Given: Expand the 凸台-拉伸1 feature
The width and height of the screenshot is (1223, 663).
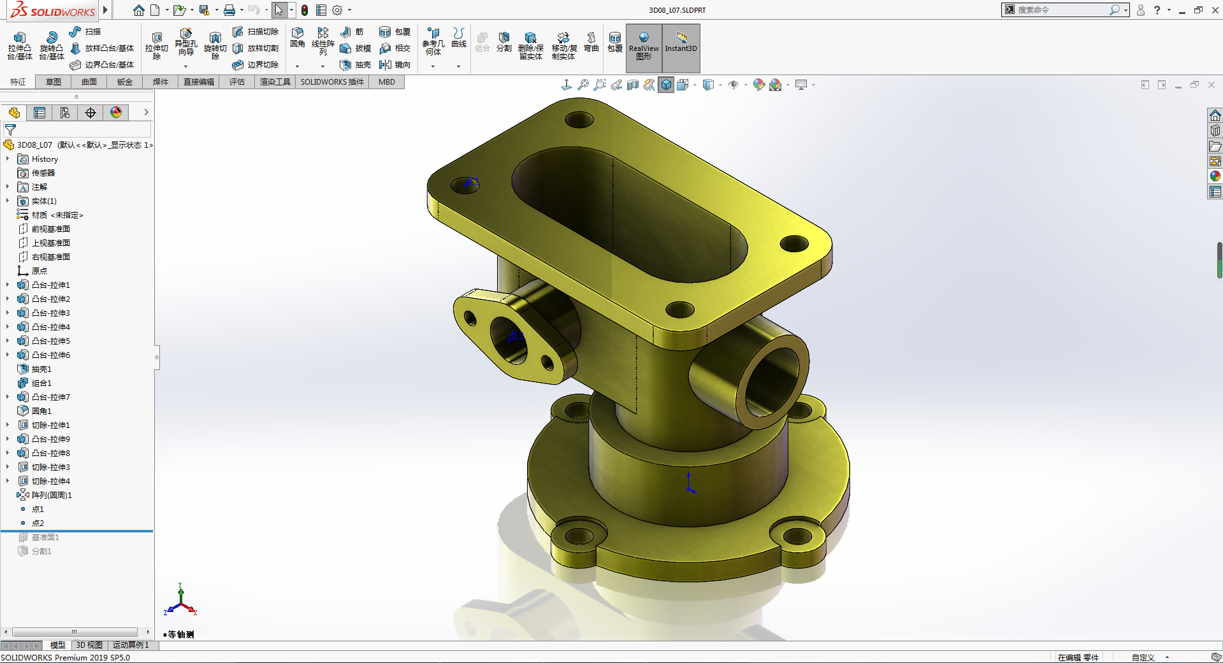Looking at the screenshot, I should 8,285.
